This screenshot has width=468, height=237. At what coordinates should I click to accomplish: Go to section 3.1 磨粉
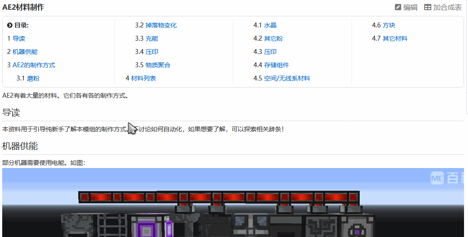point(33,78)
